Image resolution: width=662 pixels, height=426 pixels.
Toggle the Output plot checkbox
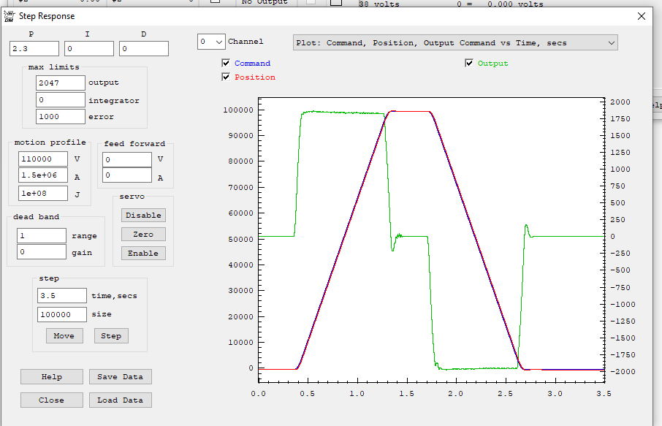(469, 64)
